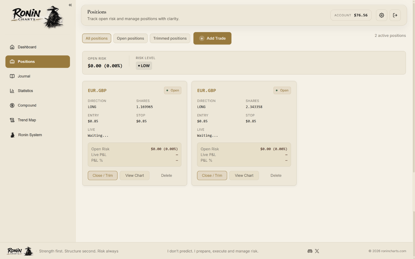Click Waiting... live status on second card
Viewport: 415px width, 259px height.
(x=208, y=135)
